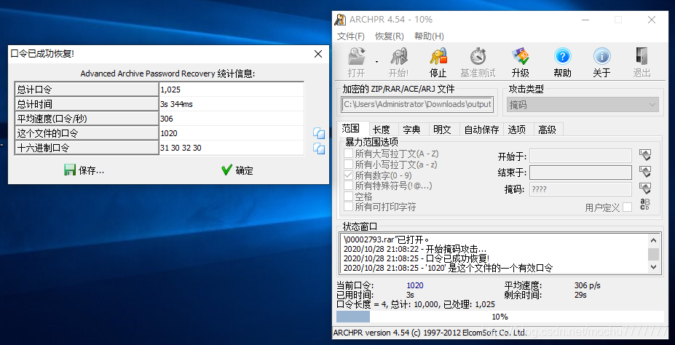675x345 pixels.
Task: Switch to the 自动保存 tab
Action: click(481, 130)
